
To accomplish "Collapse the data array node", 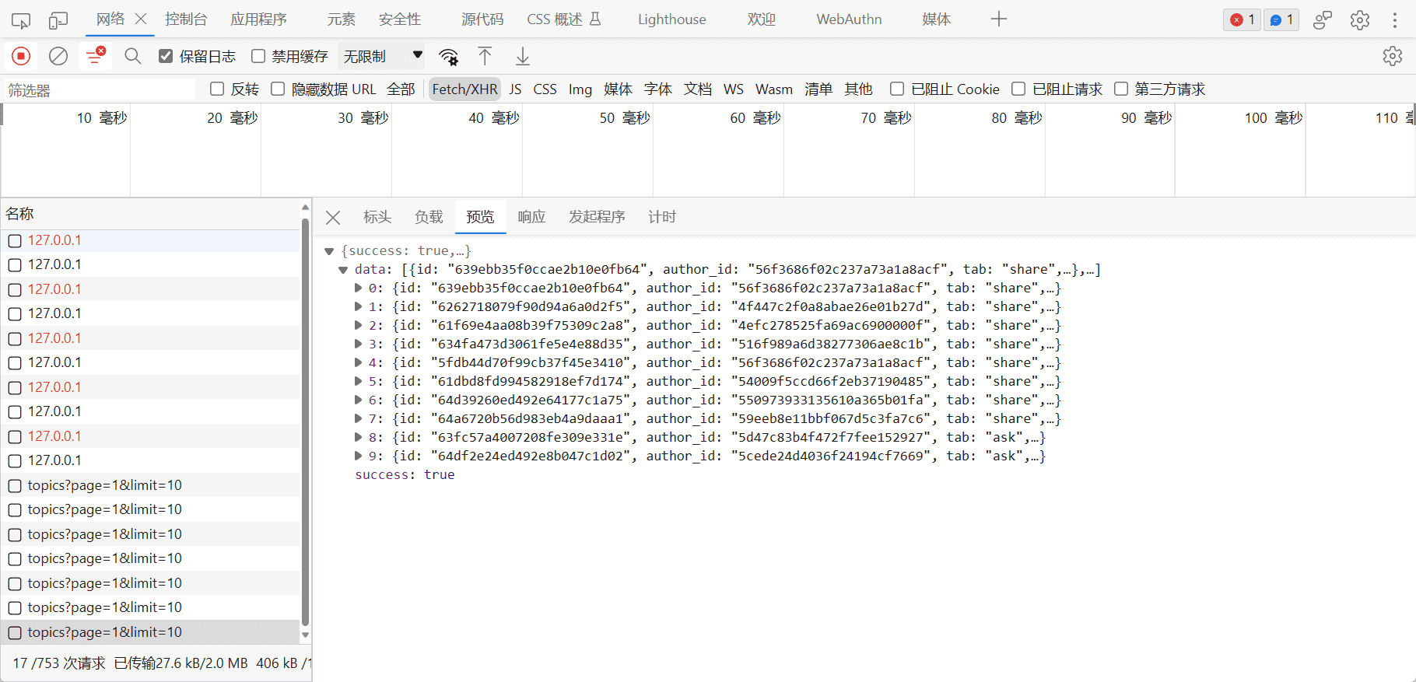I will click(343, 270).
